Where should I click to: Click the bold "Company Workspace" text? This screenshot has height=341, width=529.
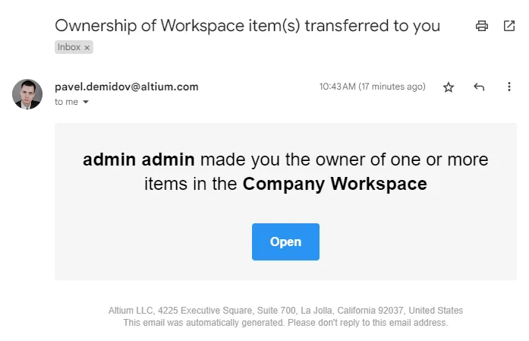pyautogui.click(x=335, y=184)
